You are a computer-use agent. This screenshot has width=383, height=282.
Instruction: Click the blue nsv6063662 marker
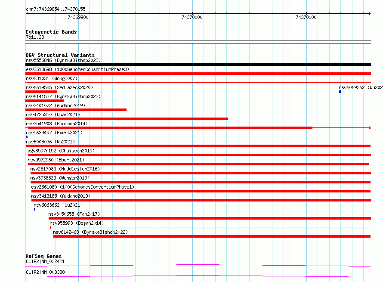[34, 209]
